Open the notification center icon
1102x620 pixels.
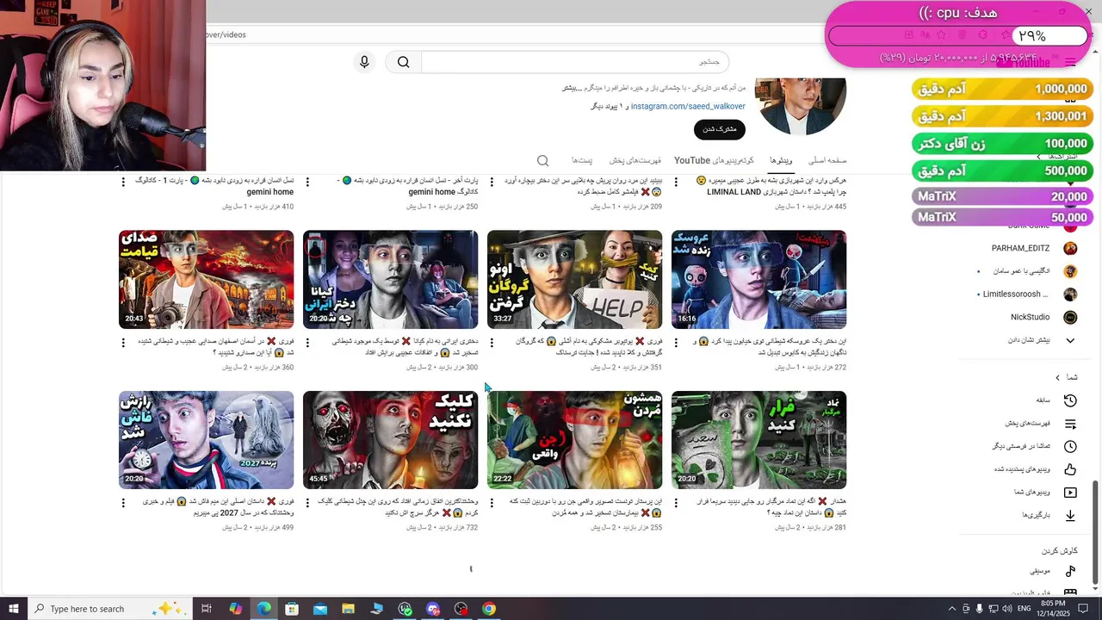(1084, 609)
